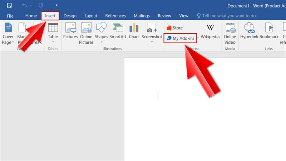Expand the Cover Page dropdown arrow

13,42
